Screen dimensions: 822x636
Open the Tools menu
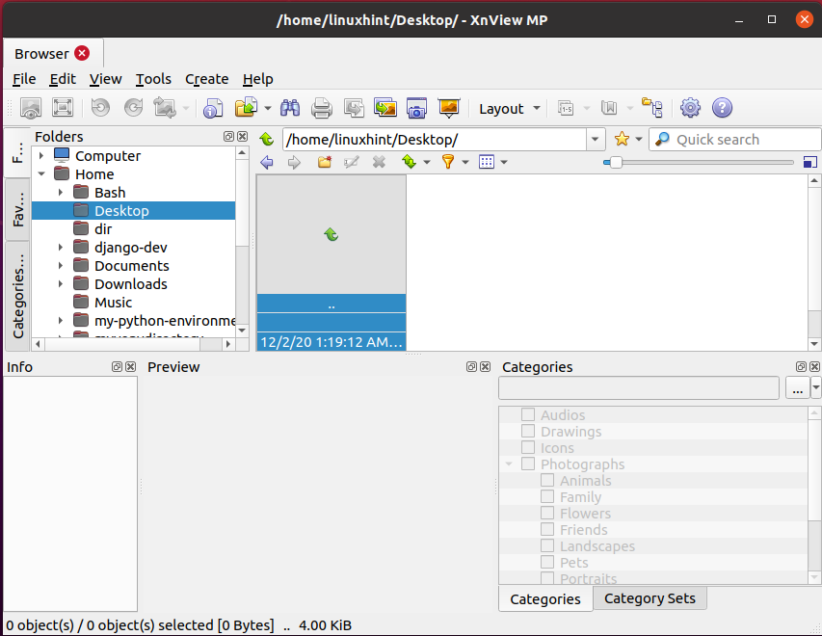[153, 79]
